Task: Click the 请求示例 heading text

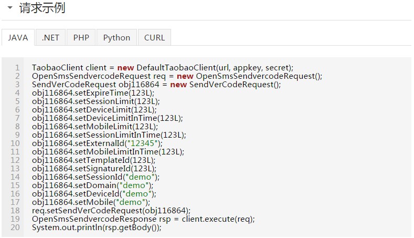Action: coord(43,8)
